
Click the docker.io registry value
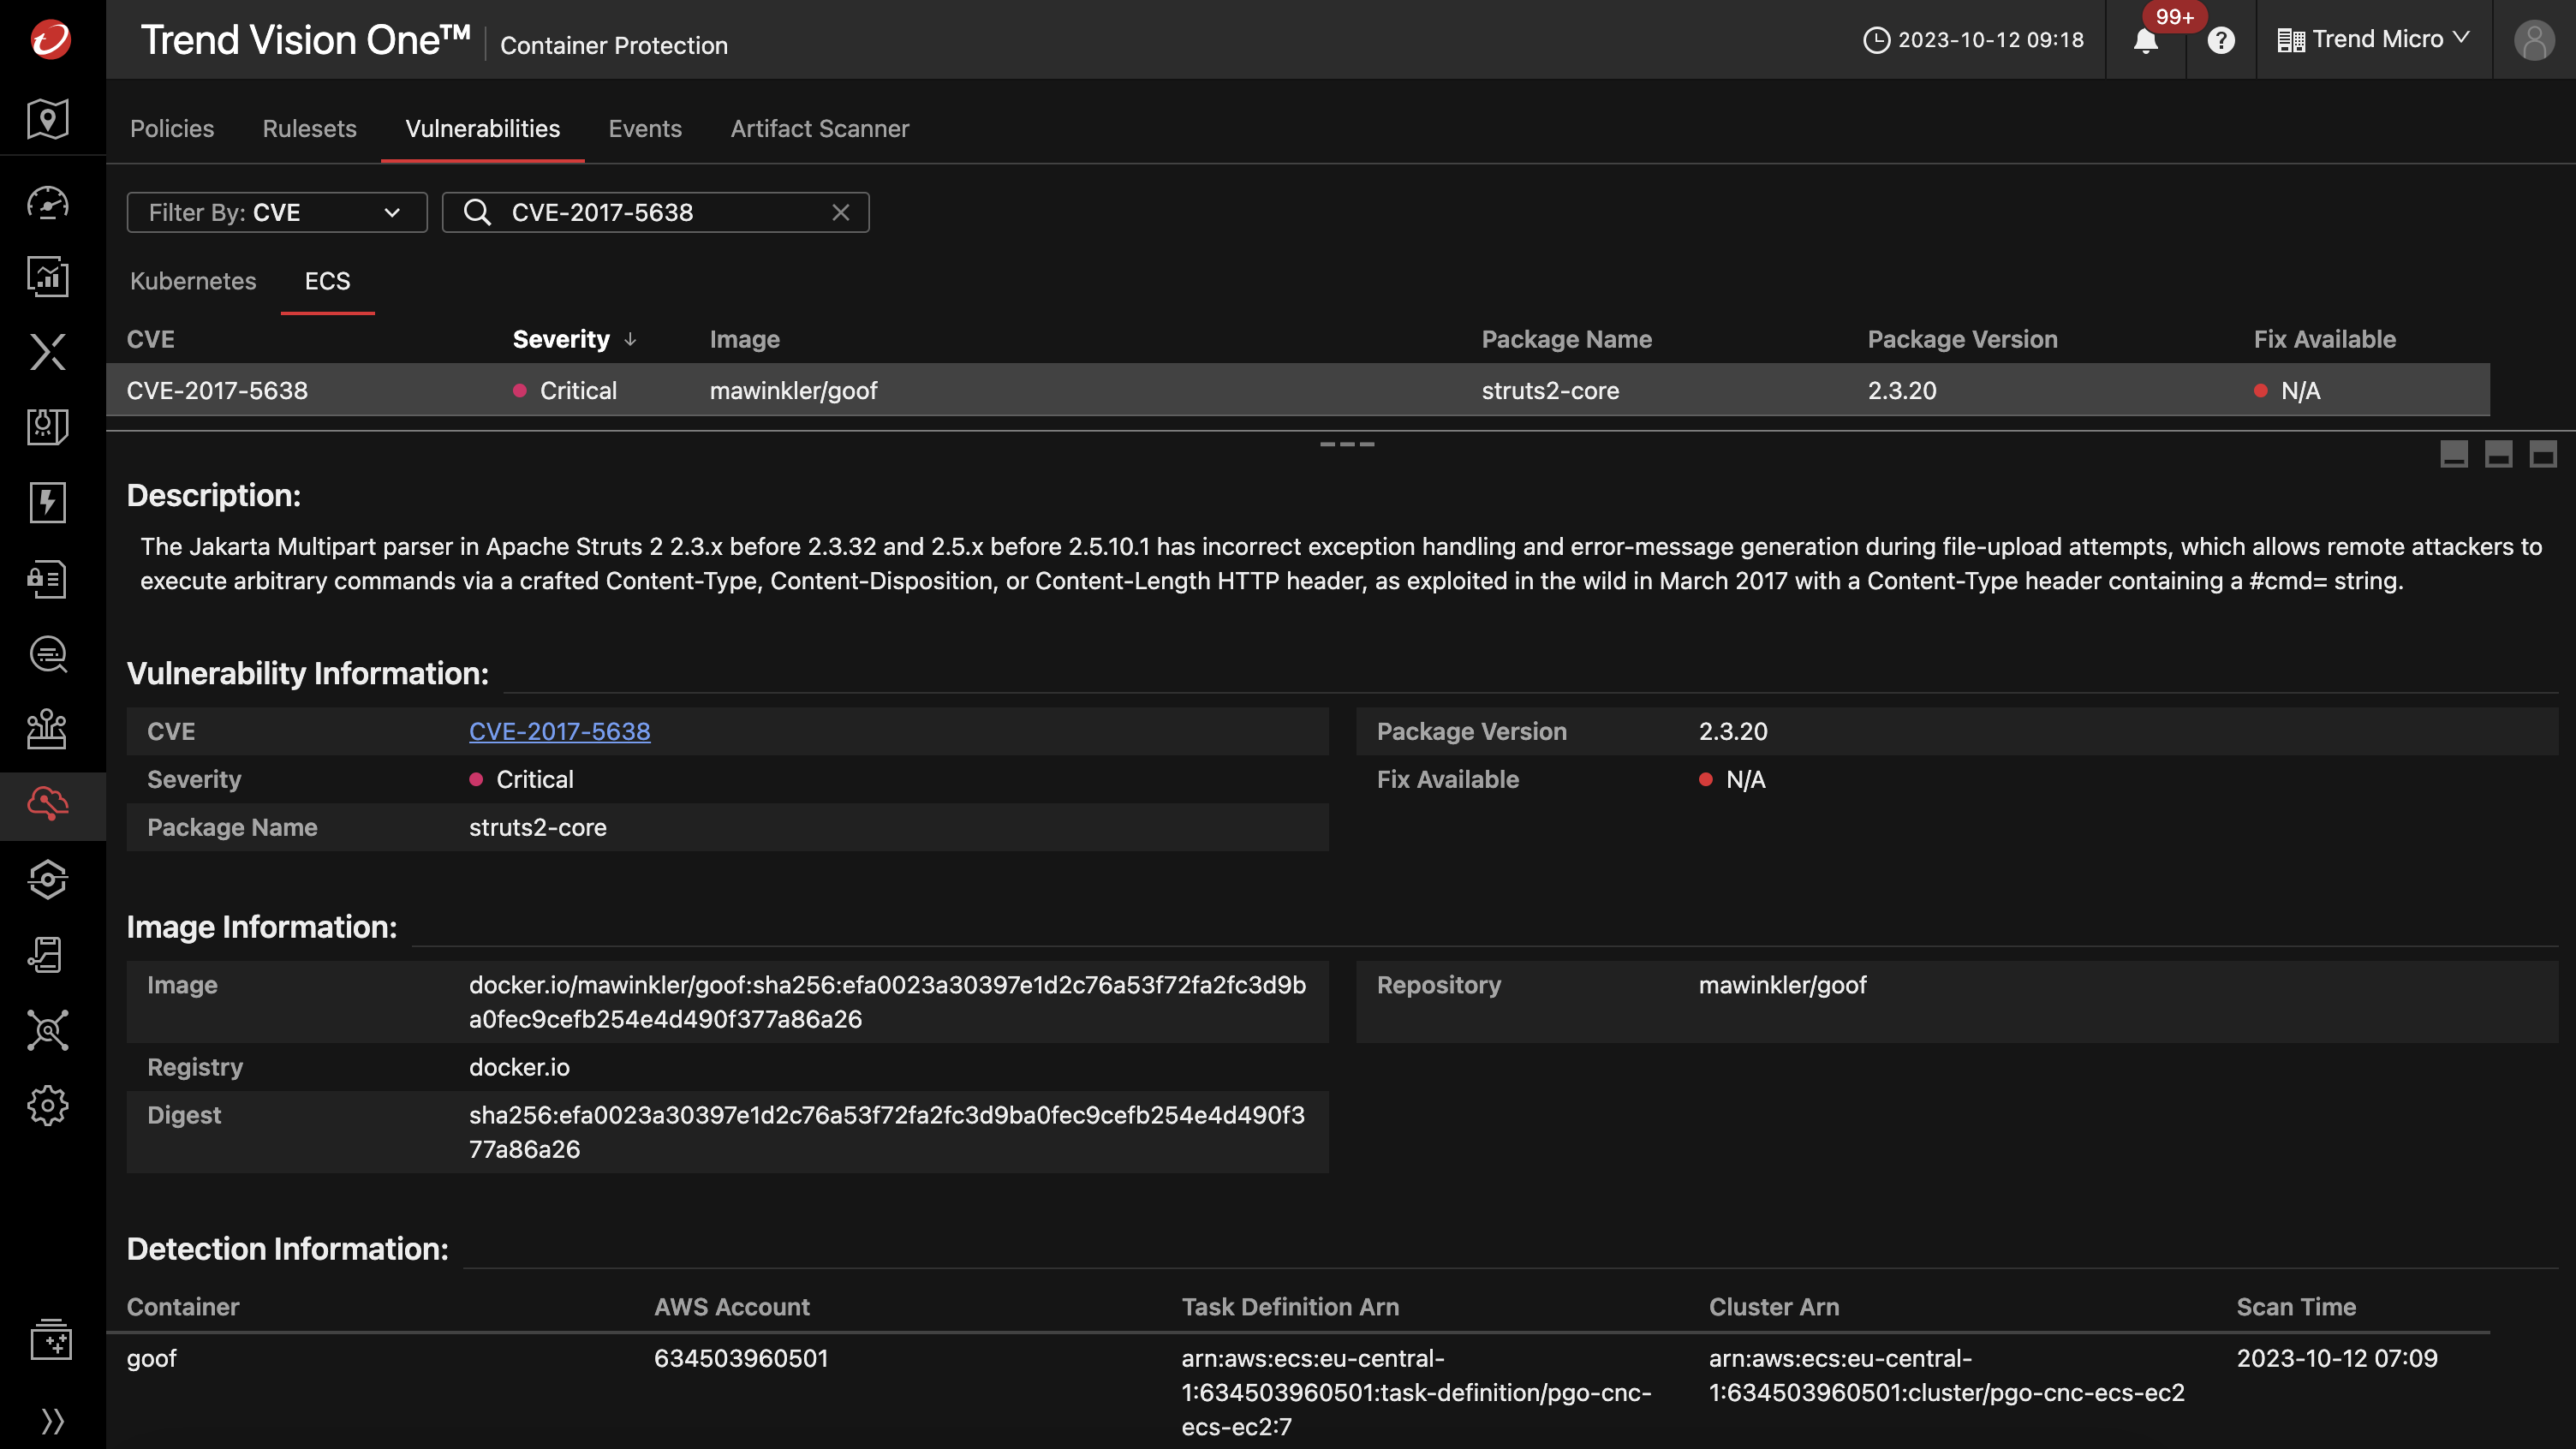[519, 1067]
